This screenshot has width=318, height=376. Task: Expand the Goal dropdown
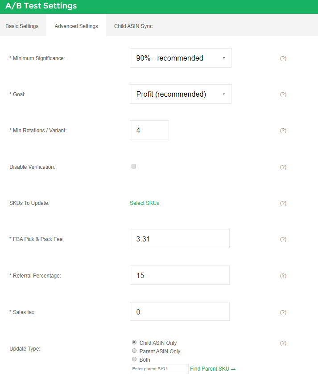[x=181, y=94]
